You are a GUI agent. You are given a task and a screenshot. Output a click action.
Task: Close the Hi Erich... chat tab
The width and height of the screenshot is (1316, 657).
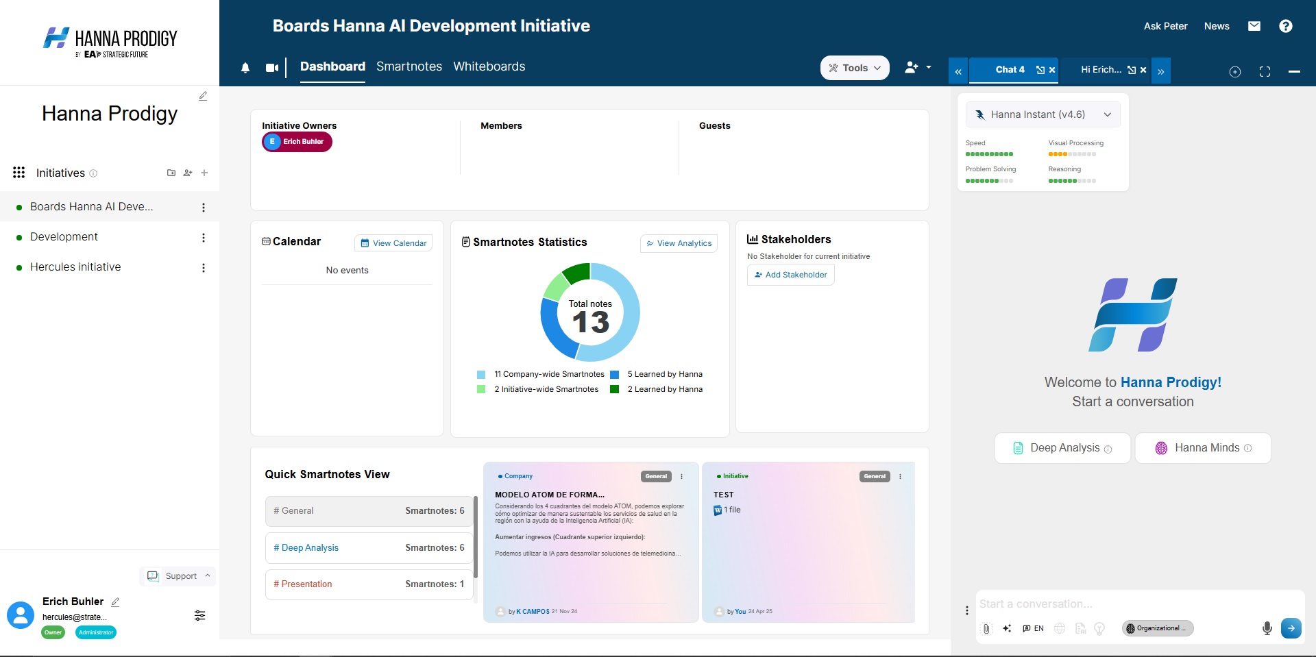pyautogui.click(x=1143, y=70)
